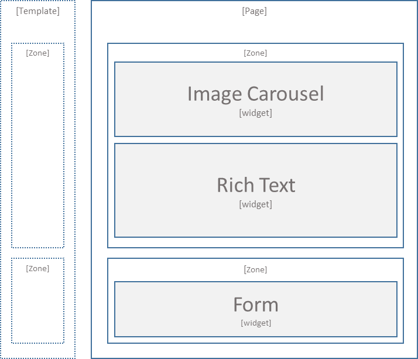Click the "Rich Text" title text

coord(256,185)
